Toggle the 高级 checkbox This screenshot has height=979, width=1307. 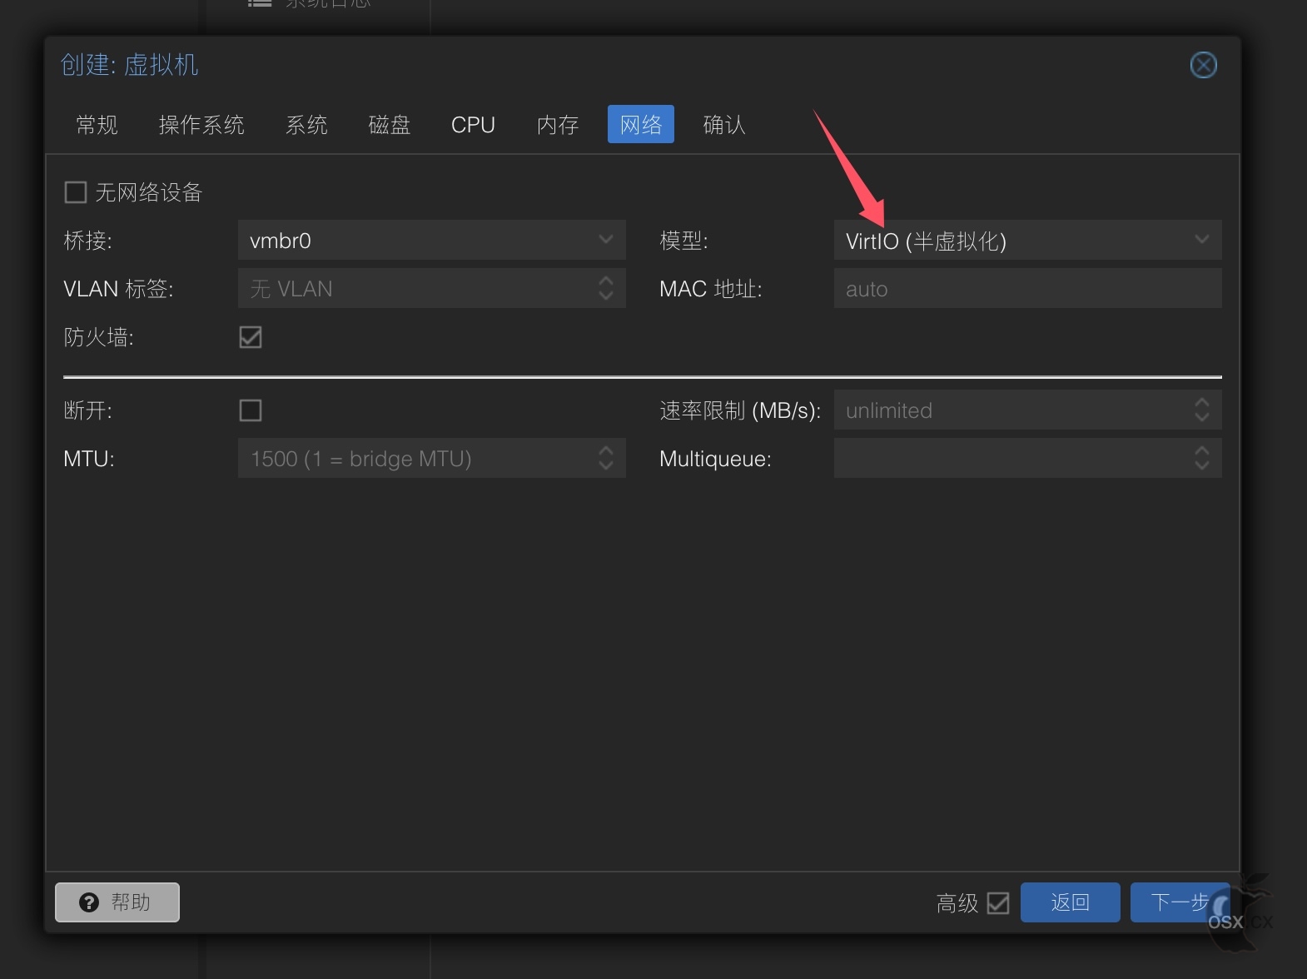[998, 903]
